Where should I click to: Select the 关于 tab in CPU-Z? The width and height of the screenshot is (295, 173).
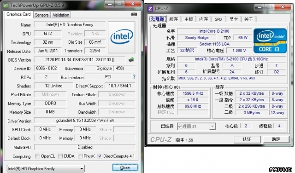(248, 19)
